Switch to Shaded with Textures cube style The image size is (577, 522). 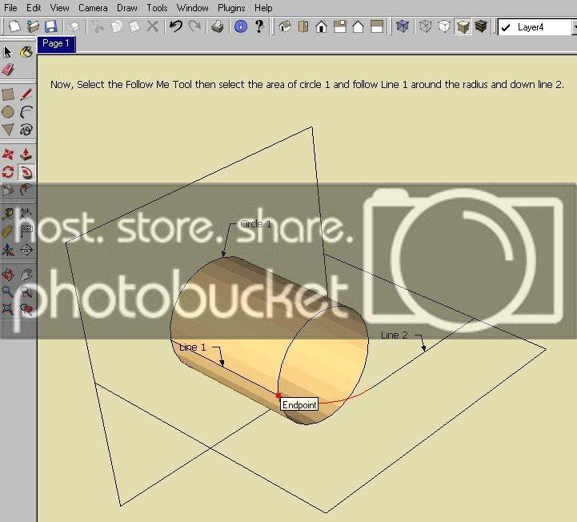(x=481, y=26)
